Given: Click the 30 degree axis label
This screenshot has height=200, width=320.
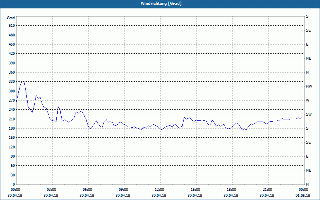Looking at the screenshot, I should click(13, 175).
